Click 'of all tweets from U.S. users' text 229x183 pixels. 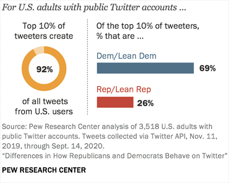coord(44,107)
